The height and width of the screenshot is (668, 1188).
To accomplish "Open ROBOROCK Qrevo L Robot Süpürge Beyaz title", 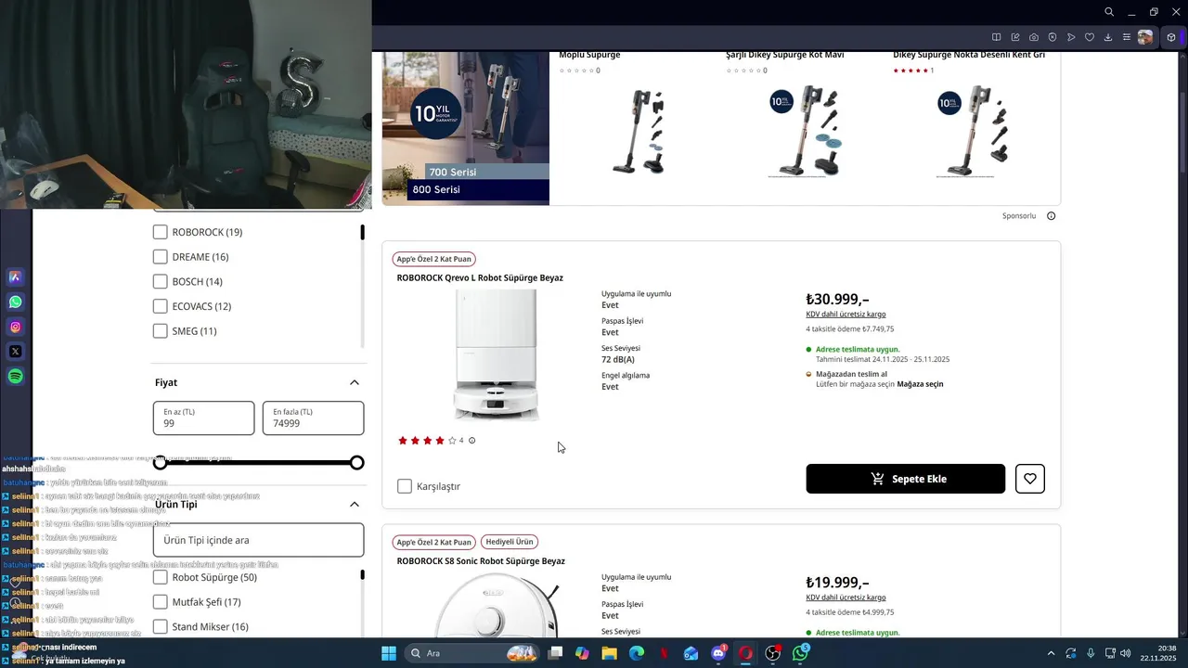I will tap(480, 278).
